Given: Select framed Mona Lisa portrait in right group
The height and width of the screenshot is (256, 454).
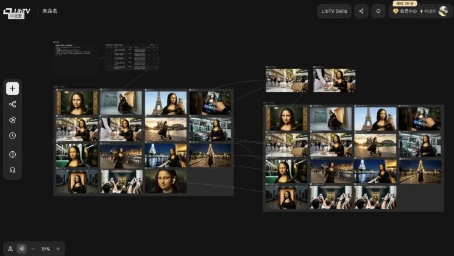Looking at the screenshot, I should [286, 119].
